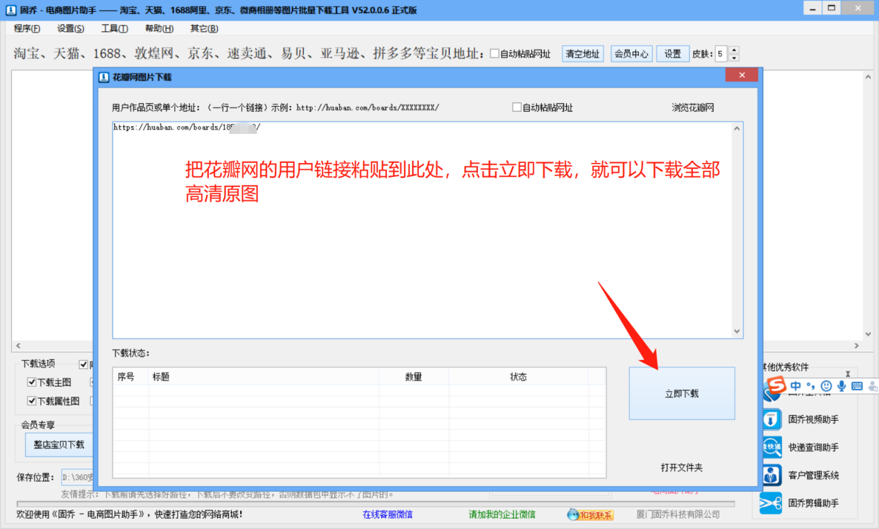Increase the 皮肤 value with up arrow
This screenshot has height=529, width=879.
pyautogui.click(x=734, y=50)
